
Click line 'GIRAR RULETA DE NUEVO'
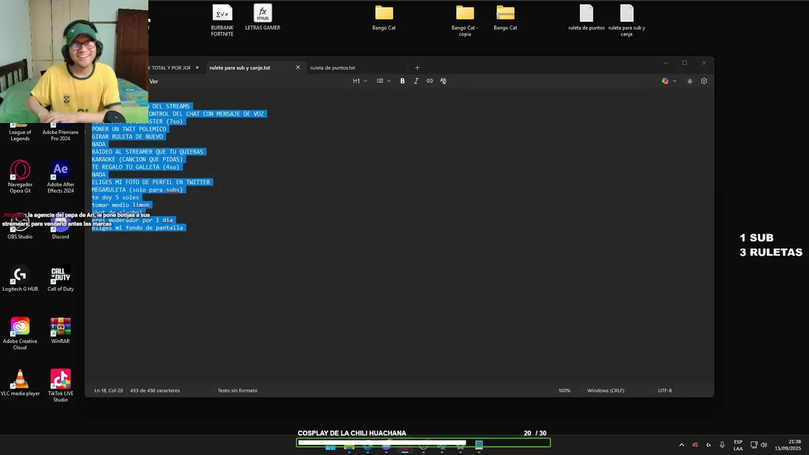[x=127, y=136]
